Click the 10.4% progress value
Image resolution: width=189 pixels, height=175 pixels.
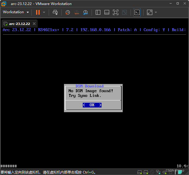point(182,166)
